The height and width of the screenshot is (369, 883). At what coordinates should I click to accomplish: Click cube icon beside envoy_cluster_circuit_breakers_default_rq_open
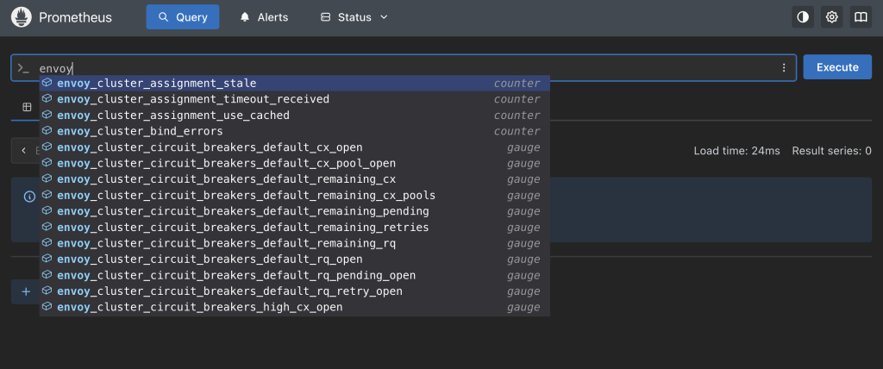(x=47, y=260)
